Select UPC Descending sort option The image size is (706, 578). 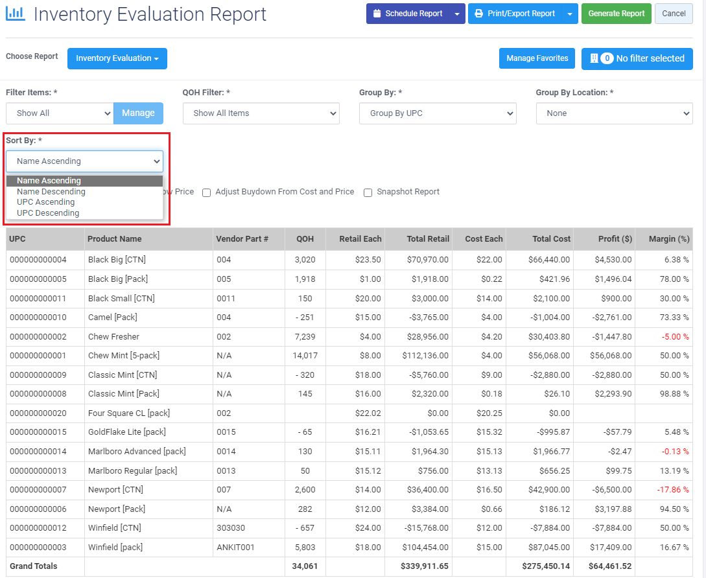85,213
